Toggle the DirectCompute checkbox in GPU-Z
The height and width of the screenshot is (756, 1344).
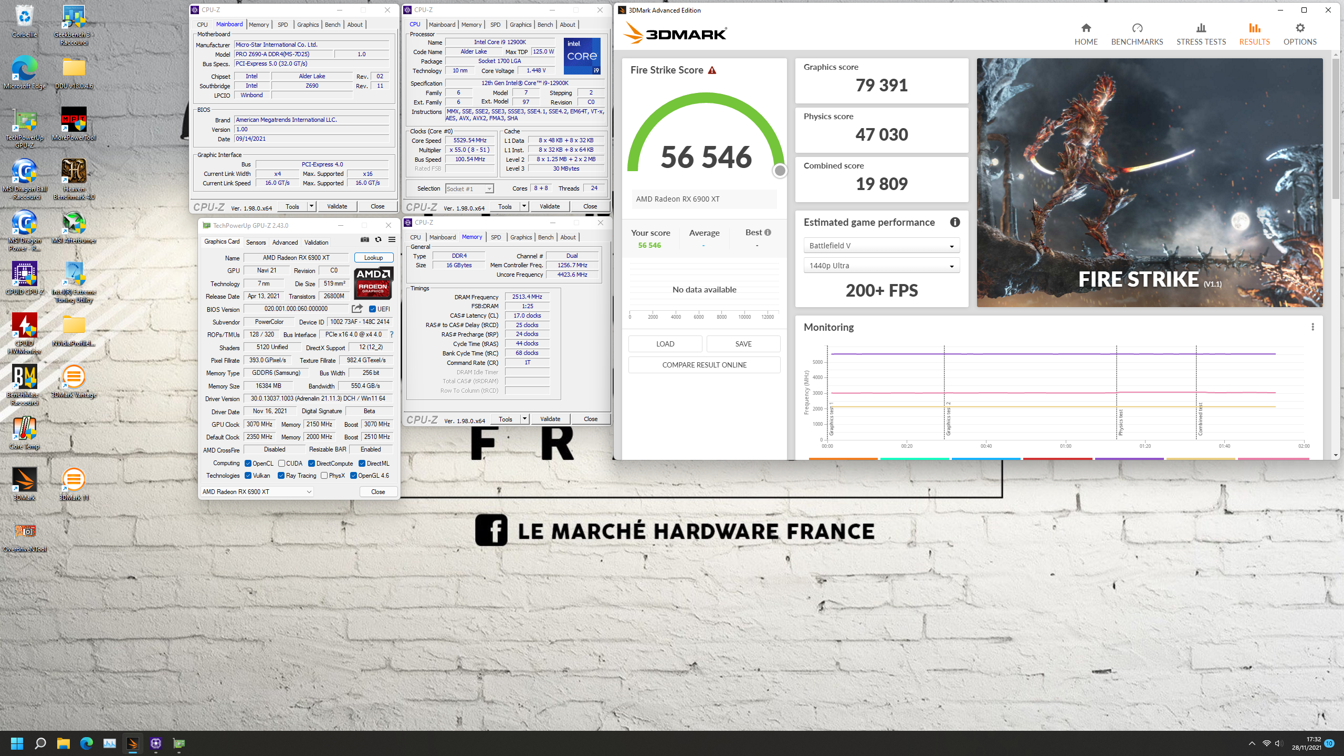point(311,463)
